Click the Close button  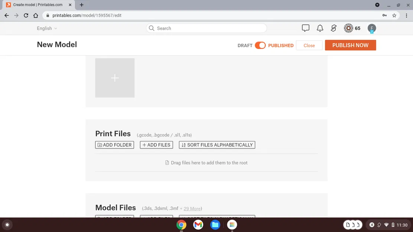[309, 45]
